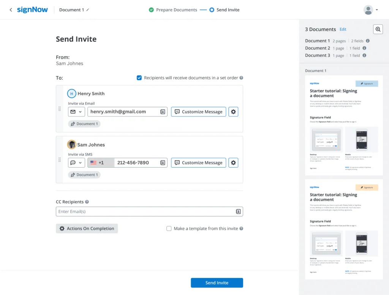This screenshot has height=295, width=389.
Task: Uncheck recipients receive documents in set order
Action: pyautogui.click(x=139, y=78)
